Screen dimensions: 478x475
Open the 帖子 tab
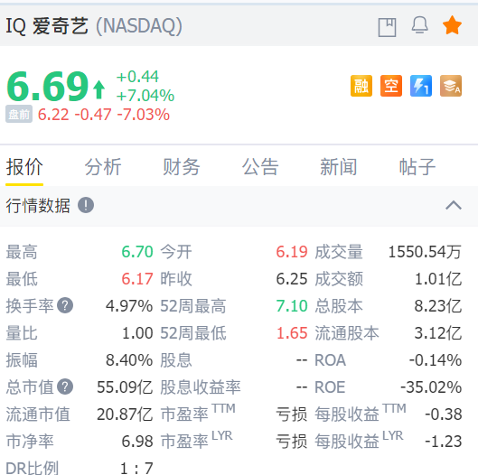click(417, 167)
